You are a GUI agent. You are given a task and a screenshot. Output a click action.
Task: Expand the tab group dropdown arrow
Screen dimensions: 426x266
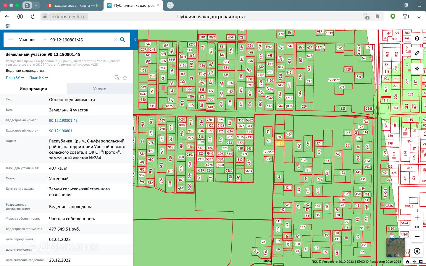36,5
